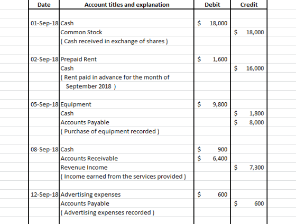Select the Equipment account cell
The width and height of the screenshot is (296, 224).
click(x=127, y=104)
